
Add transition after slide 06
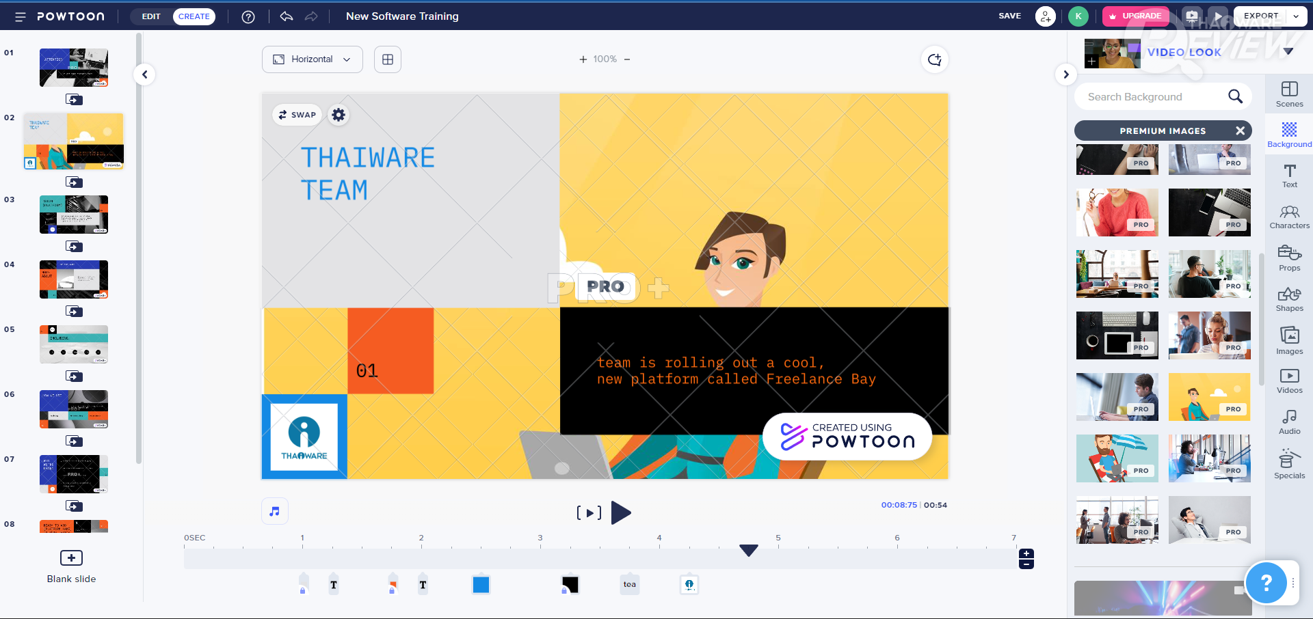[74, 441]
